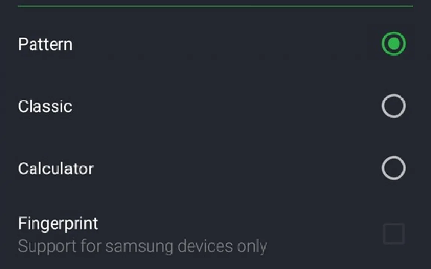Enable the Fingerprint checkbox
431x269 pixels.
[394, 234]
